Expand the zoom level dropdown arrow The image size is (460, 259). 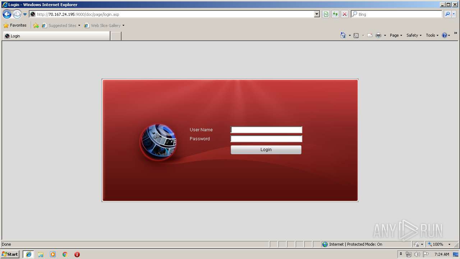[449, 244]
